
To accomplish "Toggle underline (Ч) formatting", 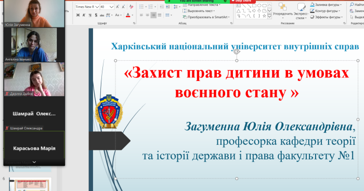I will 90,15.
